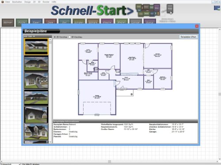Choose the second house thumbnail in the list
Screen dimensions: 221x165
click(36, 64)
